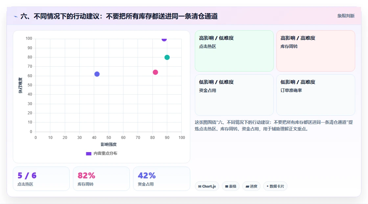Click the pink data point on the scatter chart
The image size is (368, 204).
[155, 72]
